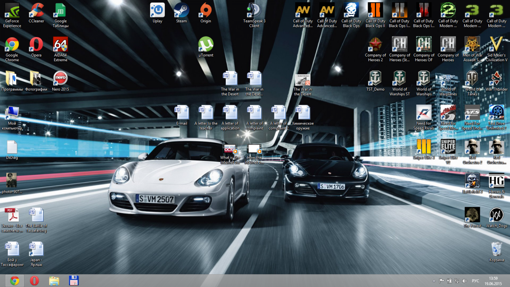
Task: Expand the hidden system tray icons arrow
Action: point(433,281)
